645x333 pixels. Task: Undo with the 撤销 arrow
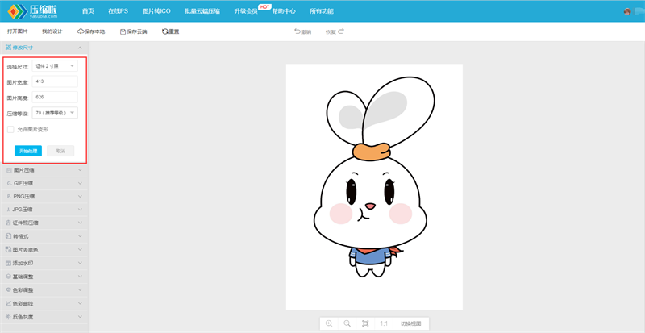click(297, 31)
